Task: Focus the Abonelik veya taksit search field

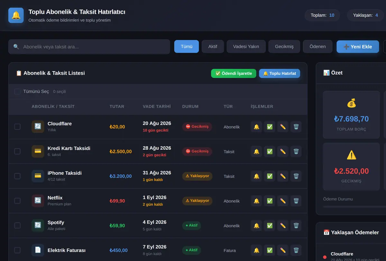Action: tap(89, 47)
